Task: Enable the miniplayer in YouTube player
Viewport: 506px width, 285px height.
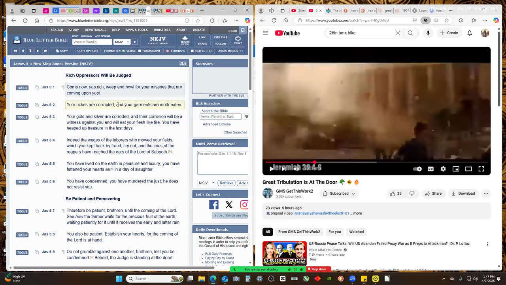Action: click(x=456, y=169)
